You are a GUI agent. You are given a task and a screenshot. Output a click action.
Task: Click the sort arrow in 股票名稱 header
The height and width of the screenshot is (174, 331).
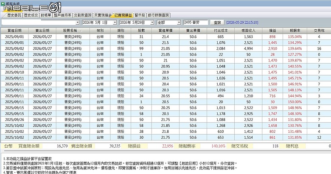coord(81,31)
